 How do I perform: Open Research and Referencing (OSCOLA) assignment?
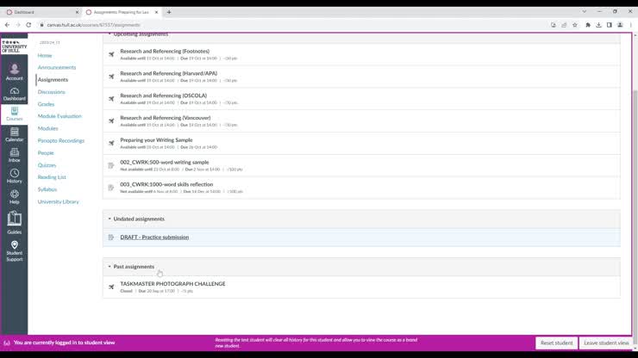163,96
